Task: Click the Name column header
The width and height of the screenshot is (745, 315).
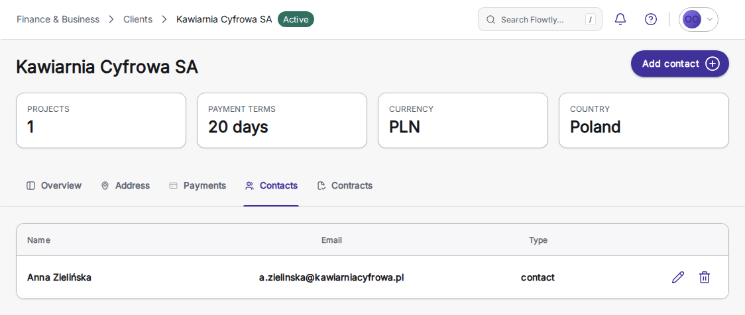Action: pos(39,240)
